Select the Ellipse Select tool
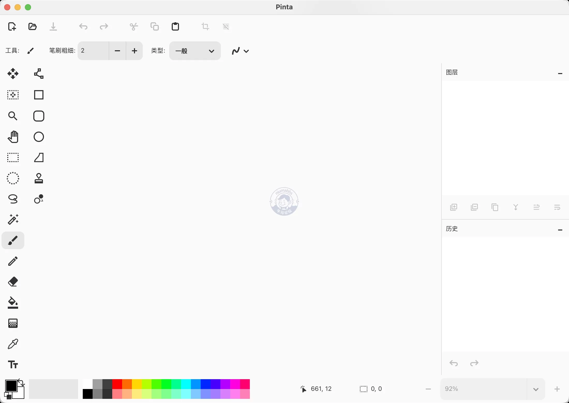The height and width of the screenshot is (403, 569). [x=13, y=178]
